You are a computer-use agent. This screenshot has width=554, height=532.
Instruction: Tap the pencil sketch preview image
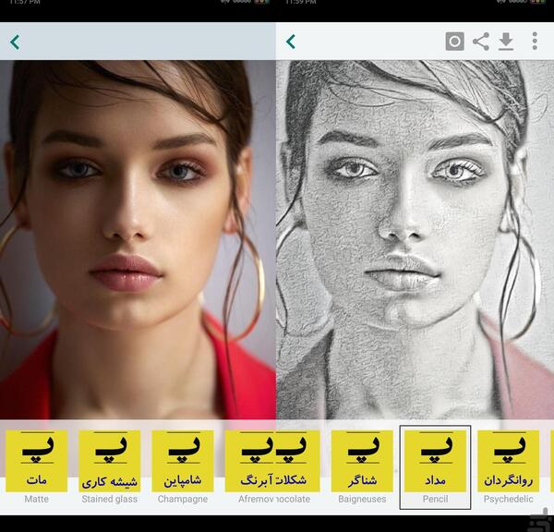coord(415,239)
